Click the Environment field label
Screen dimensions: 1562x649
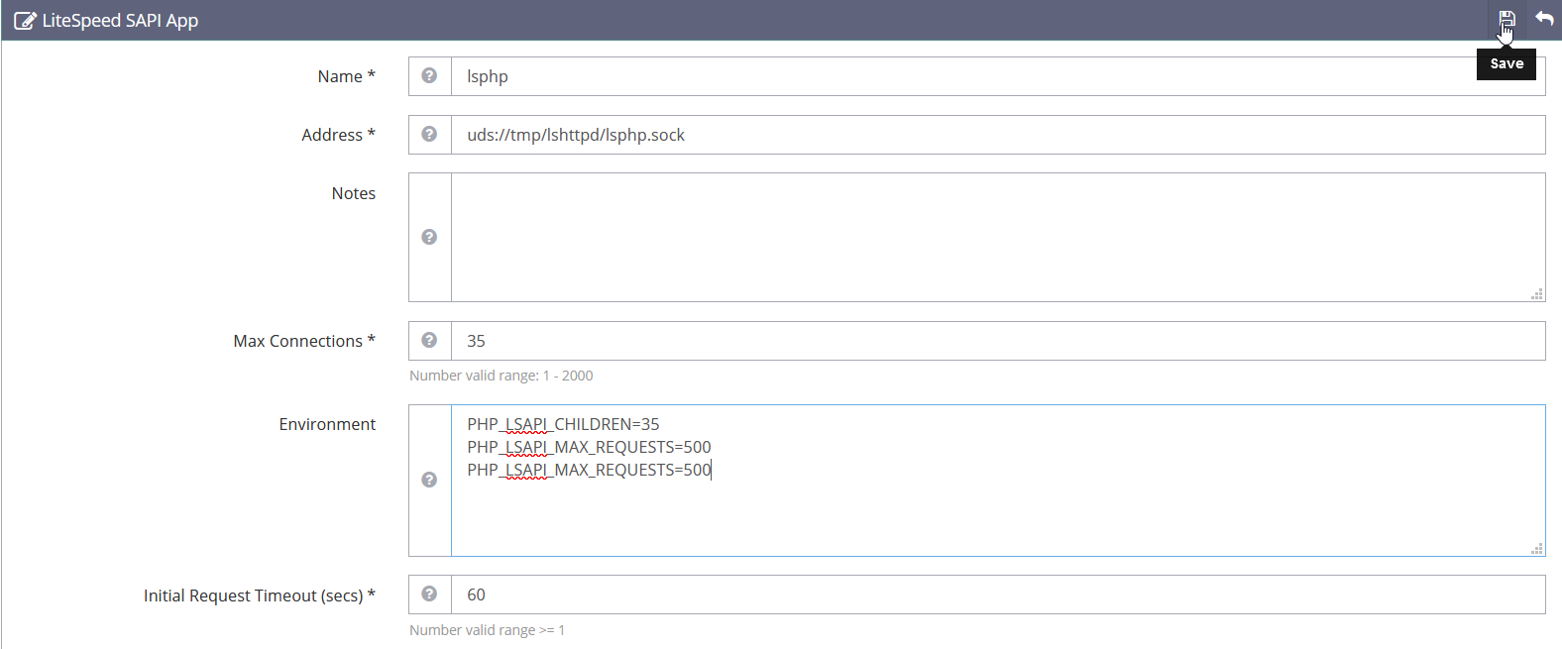point(327,424)
